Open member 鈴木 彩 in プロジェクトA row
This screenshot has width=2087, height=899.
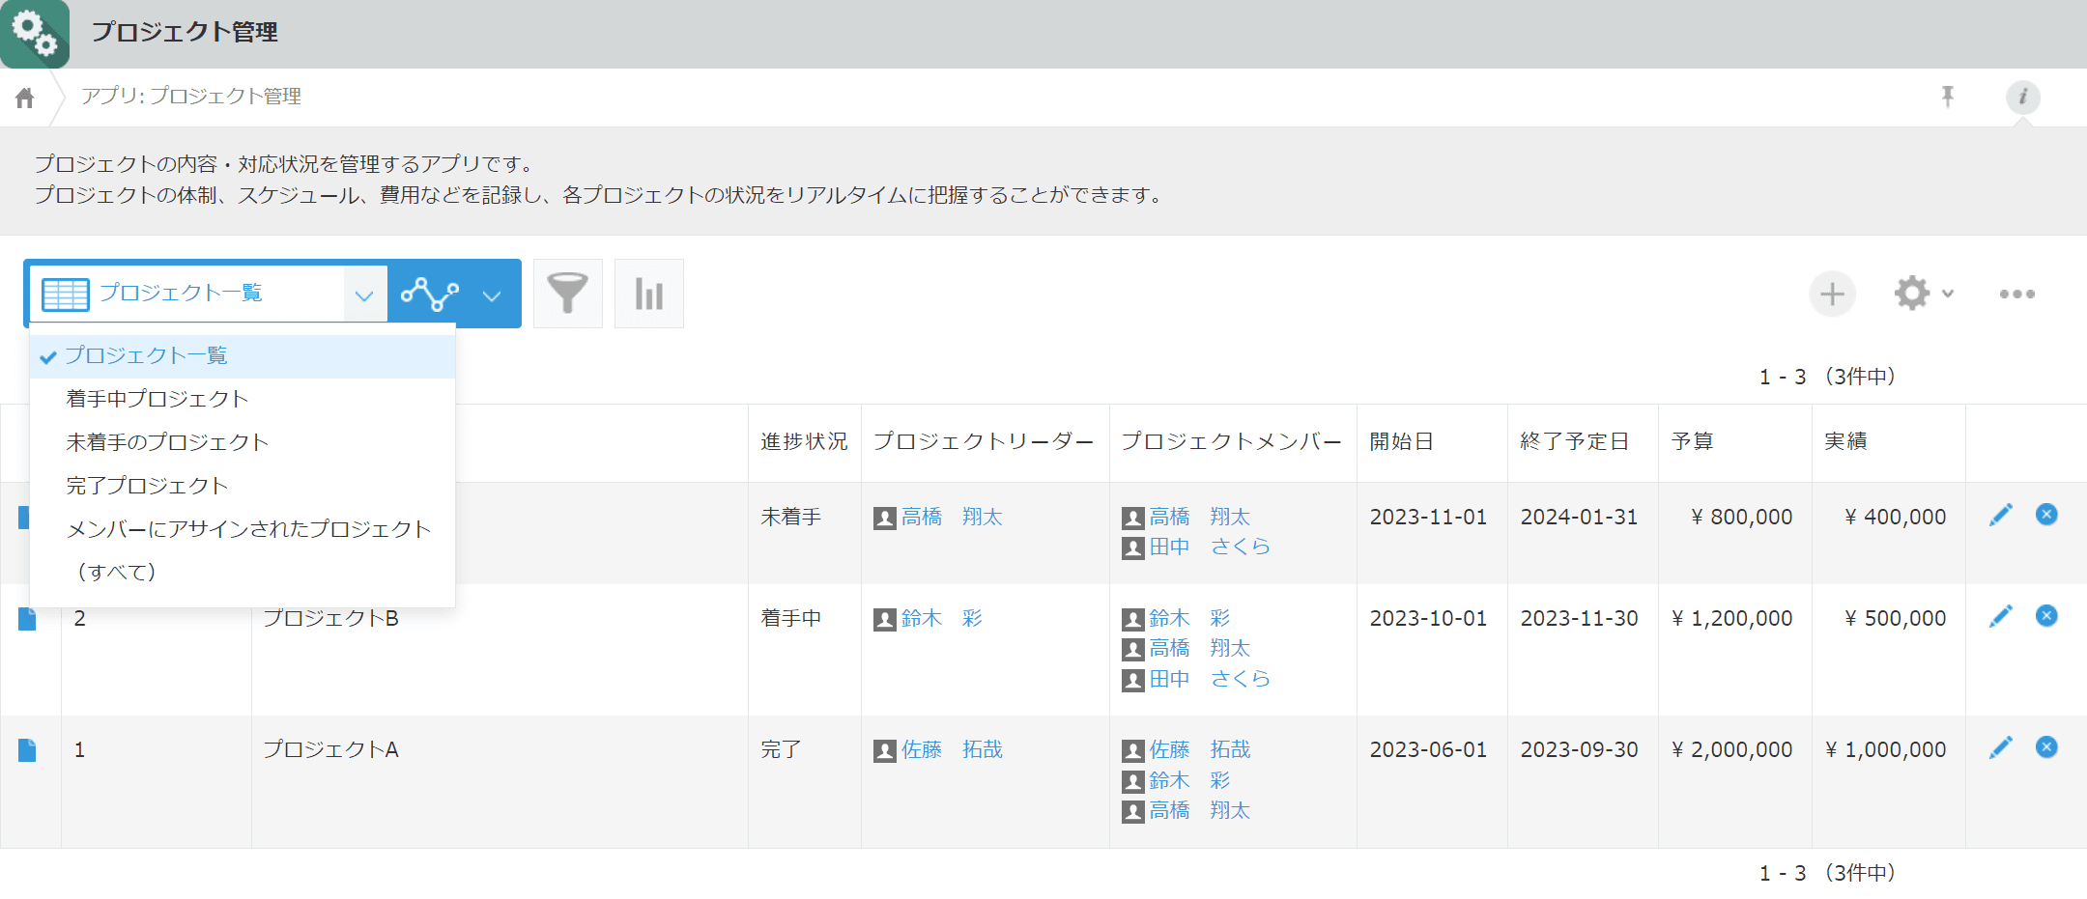1190,781
